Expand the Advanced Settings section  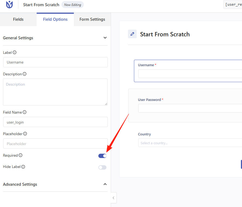[x=105, y=184]
